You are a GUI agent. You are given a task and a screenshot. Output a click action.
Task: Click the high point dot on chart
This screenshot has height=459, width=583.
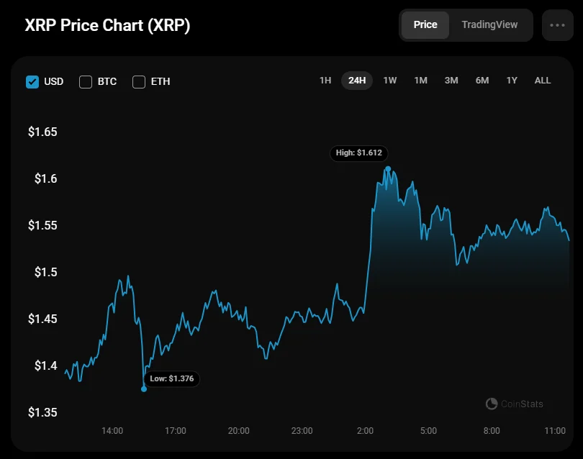[x=388, y=169]
